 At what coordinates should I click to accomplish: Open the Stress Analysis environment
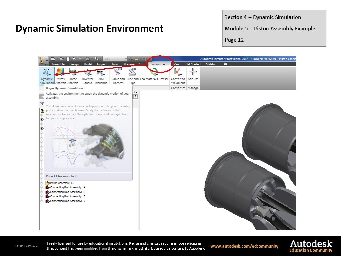[61, 76]
